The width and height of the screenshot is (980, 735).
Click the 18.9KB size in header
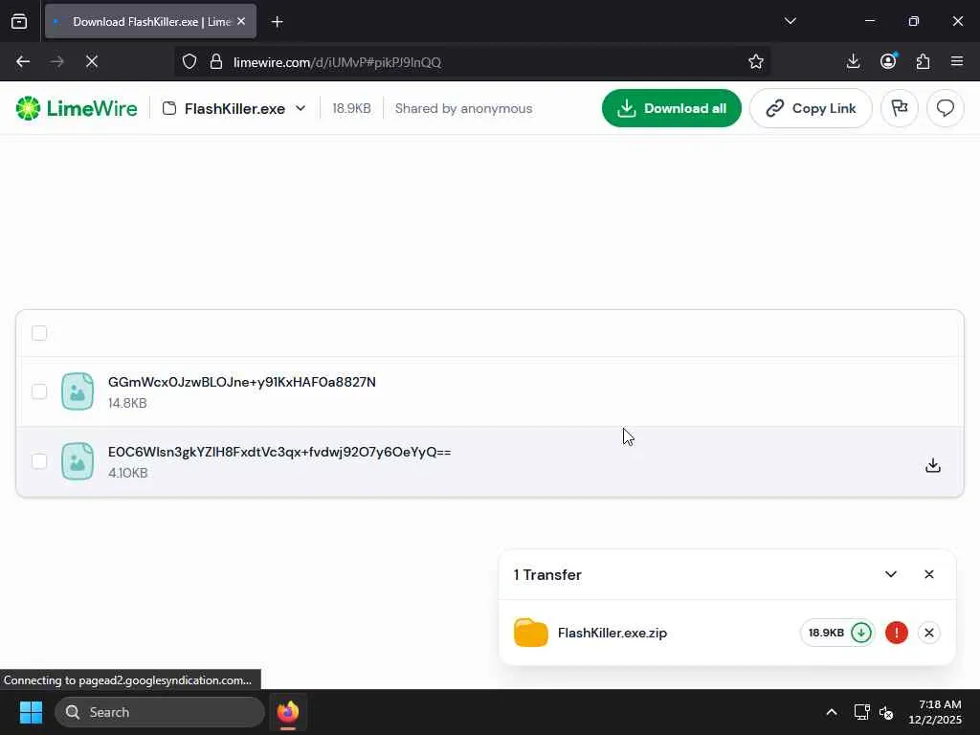pos(351,108)
